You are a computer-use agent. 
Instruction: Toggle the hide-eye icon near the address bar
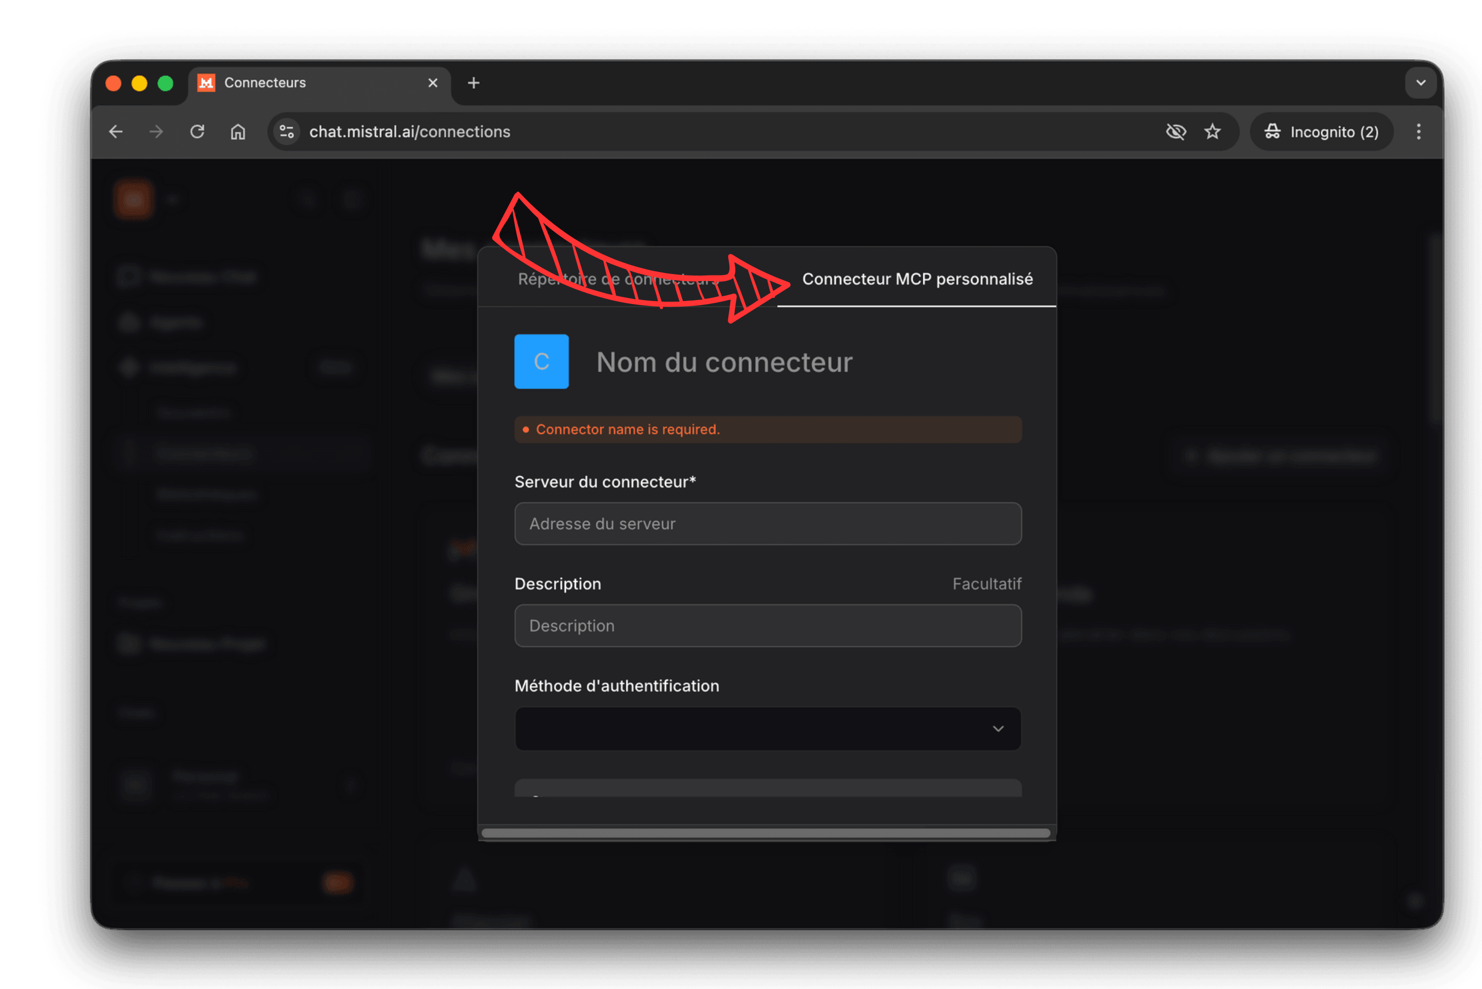click(x=1175, y=131)
